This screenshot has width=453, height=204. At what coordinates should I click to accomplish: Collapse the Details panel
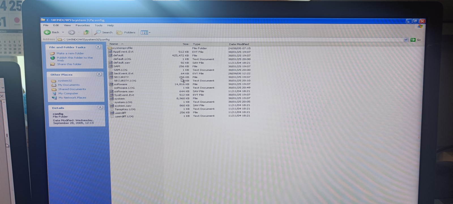(x=100, y=107)
